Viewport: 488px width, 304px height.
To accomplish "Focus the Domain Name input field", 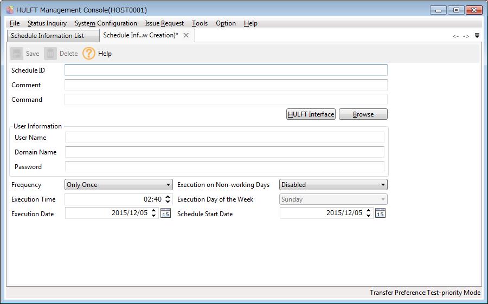I will click(224, 152).
